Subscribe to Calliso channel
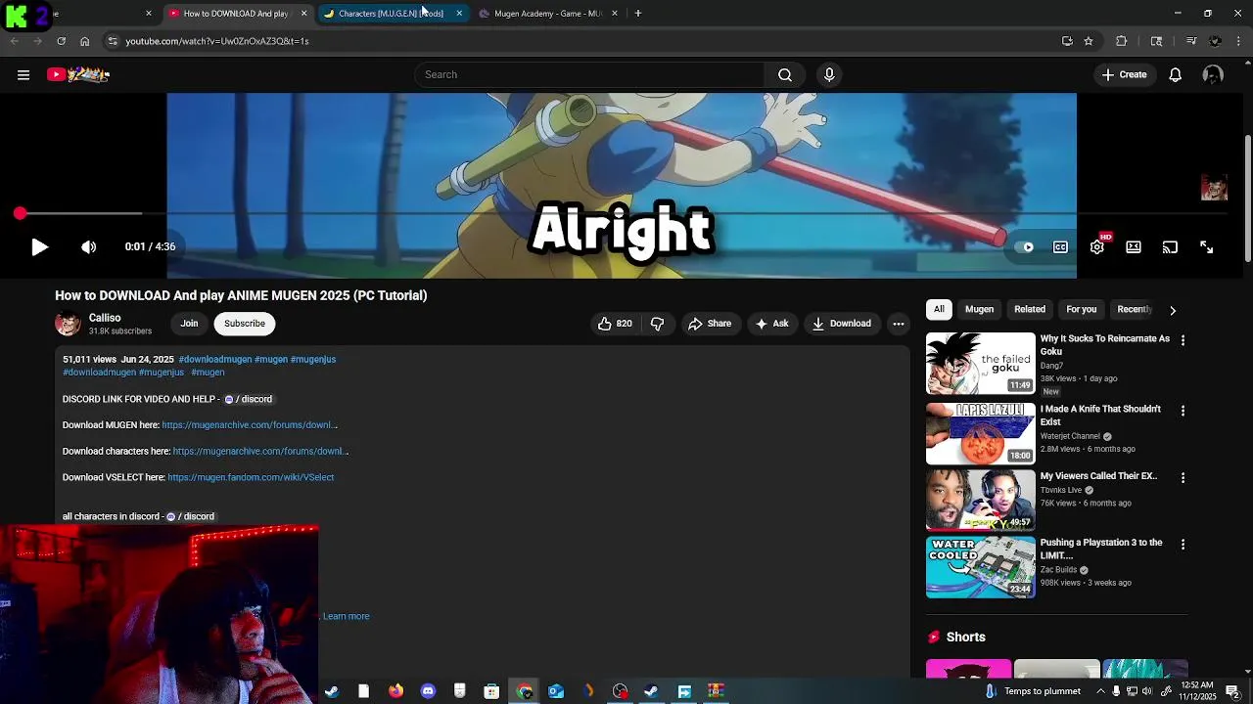This screenshot has height=704, width=1253. coord(245,324)
